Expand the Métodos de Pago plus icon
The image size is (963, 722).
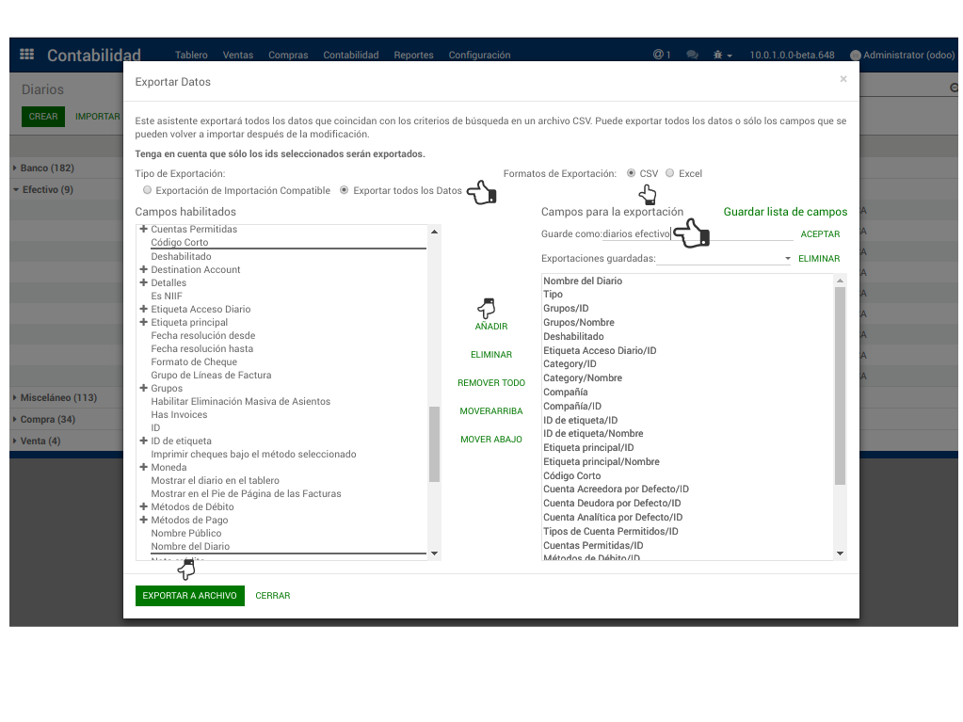point(143,521)
